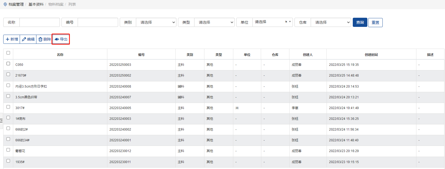Select the checkbox for row 3017#
Viewport: 445px width, 169px height.
[x=8, y=107]
